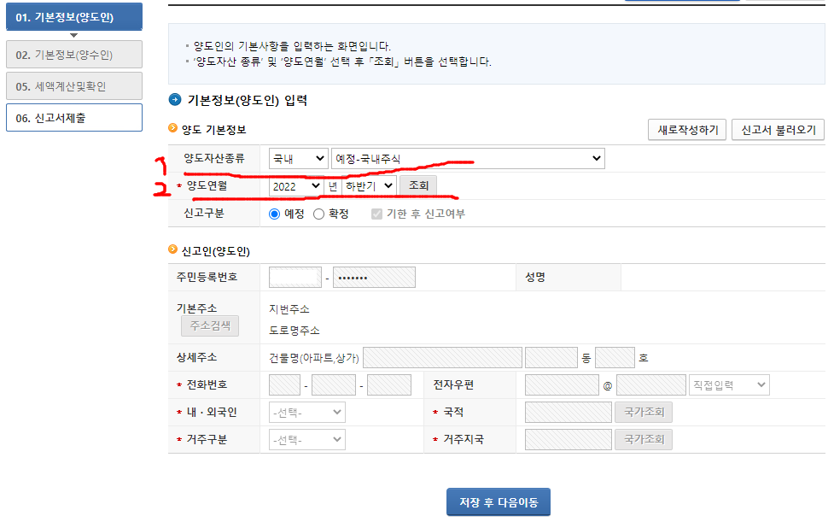
Task: Click the 주민등록번호 input field
Action: [294, 276]
